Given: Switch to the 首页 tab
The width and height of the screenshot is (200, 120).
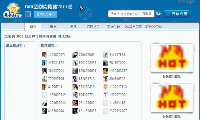Looking at the screenshot, I should pos(33,27).
